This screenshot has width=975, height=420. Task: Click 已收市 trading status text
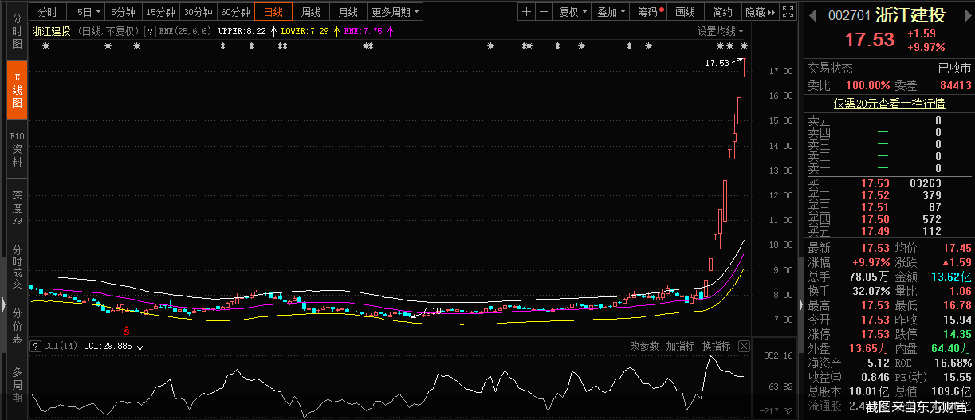point(954,69)
